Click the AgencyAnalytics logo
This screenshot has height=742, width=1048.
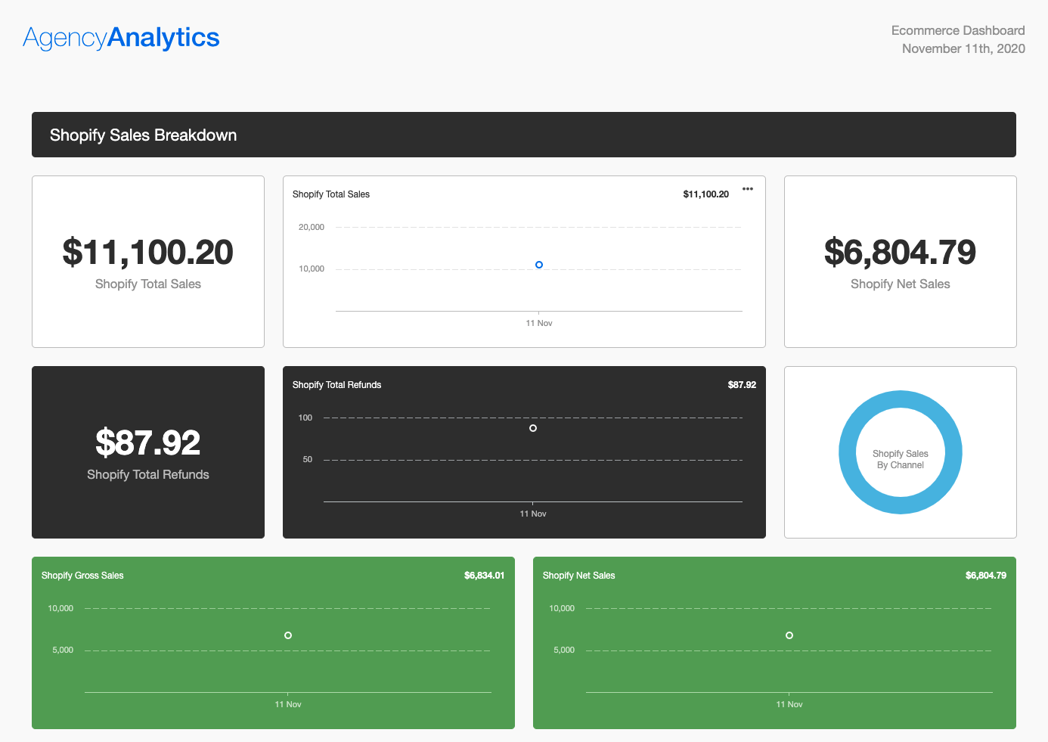coord(121,38)
